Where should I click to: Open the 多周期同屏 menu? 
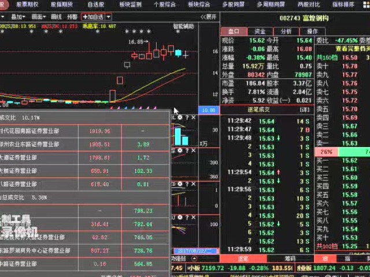(271, 5)
